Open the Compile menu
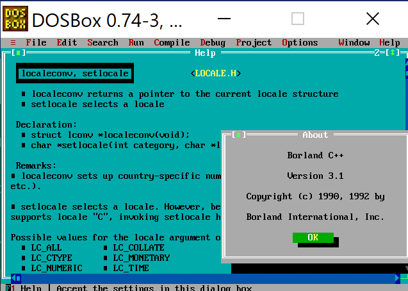The image size is (408, 291). [172, 42]
